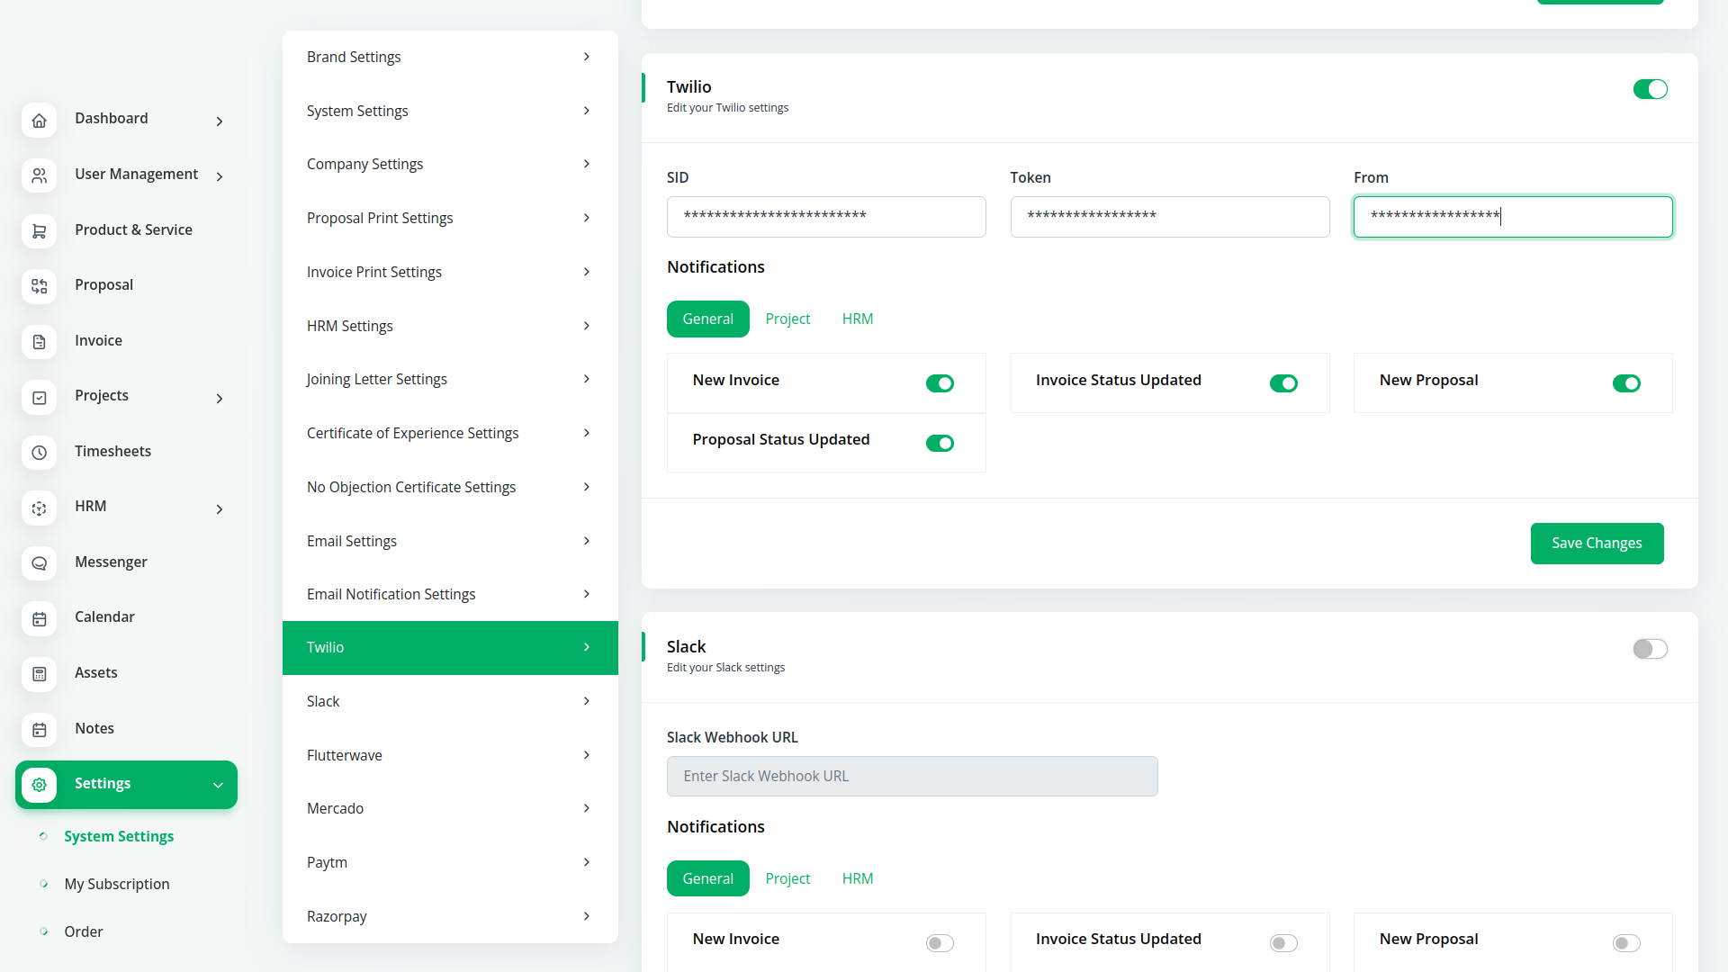Screen dimensions: 1728x972
Task: Disable the Twilio main toggle
Action: tap(1650, 89)
